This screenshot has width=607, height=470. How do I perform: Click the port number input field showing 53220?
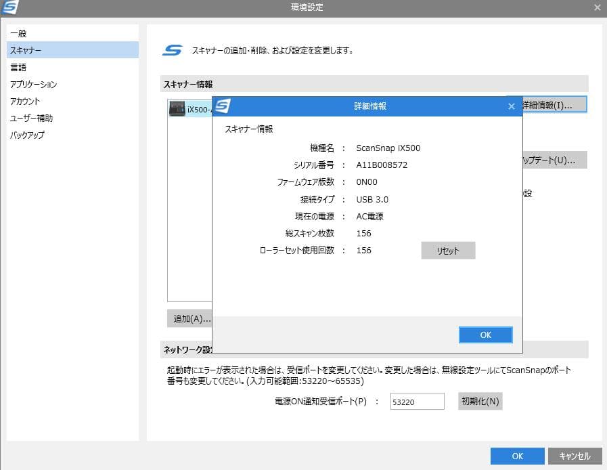[416, 401]
